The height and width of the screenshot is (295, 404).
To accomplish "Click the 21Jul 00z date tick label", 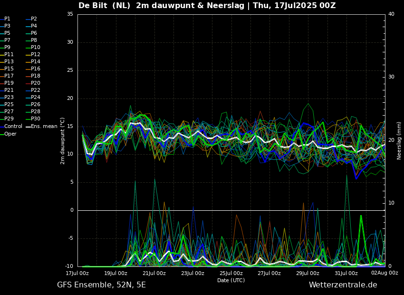I will pos(154,273).
